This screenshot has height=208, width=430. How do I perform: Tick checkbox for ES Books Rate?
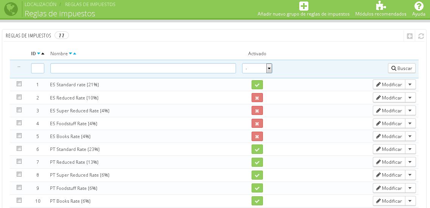[19, 135]
